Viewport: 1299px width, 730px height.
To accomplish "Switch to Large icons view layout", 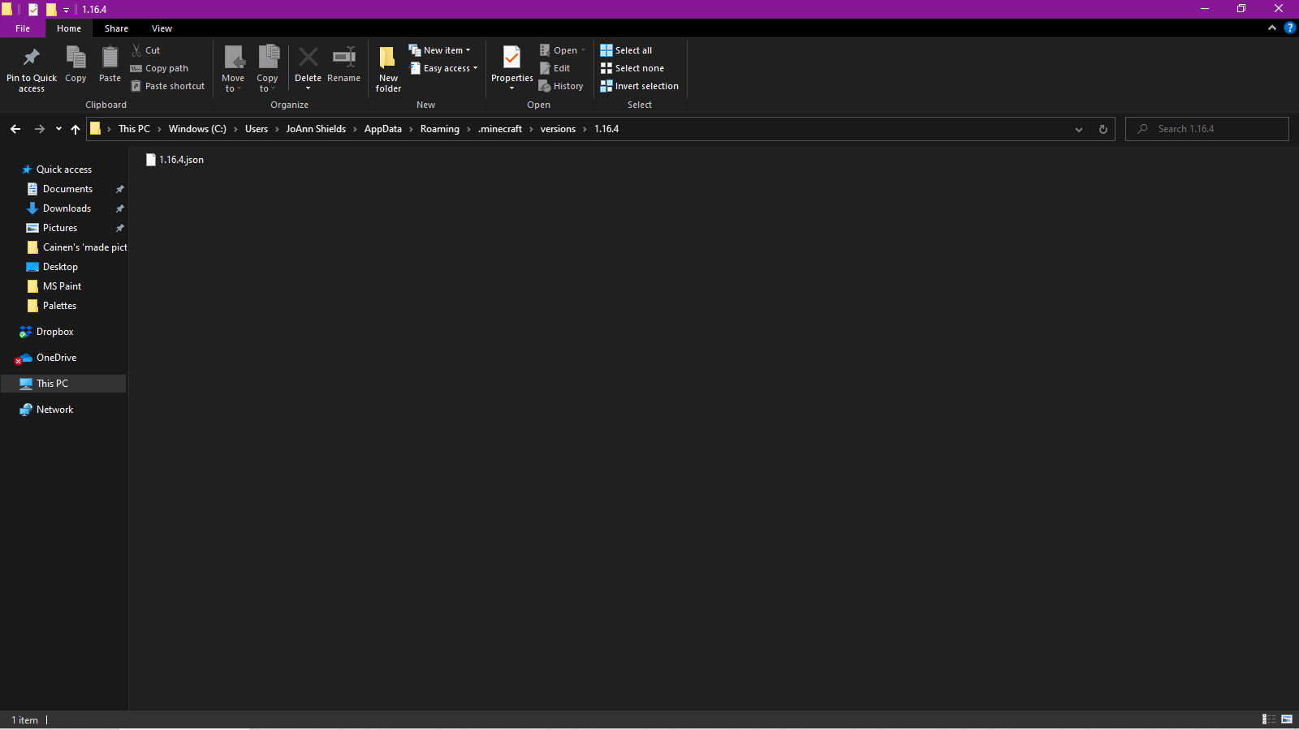I will point(1287,719).
